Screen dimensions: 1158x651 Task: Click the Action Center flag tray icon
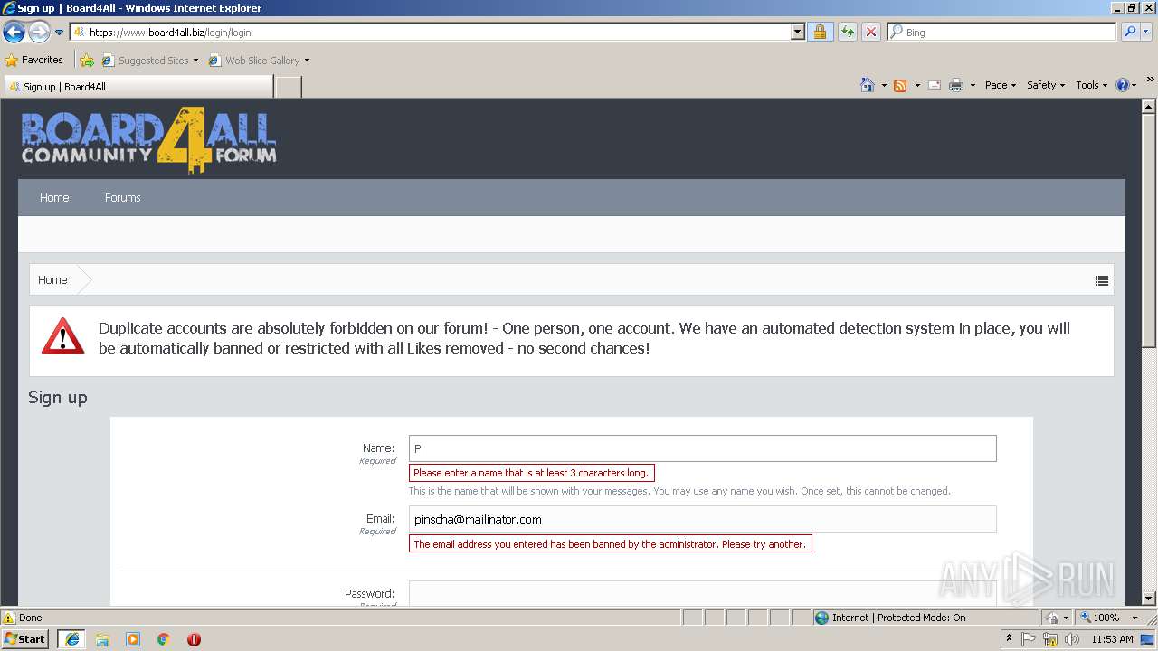(x=1029, y=639)
